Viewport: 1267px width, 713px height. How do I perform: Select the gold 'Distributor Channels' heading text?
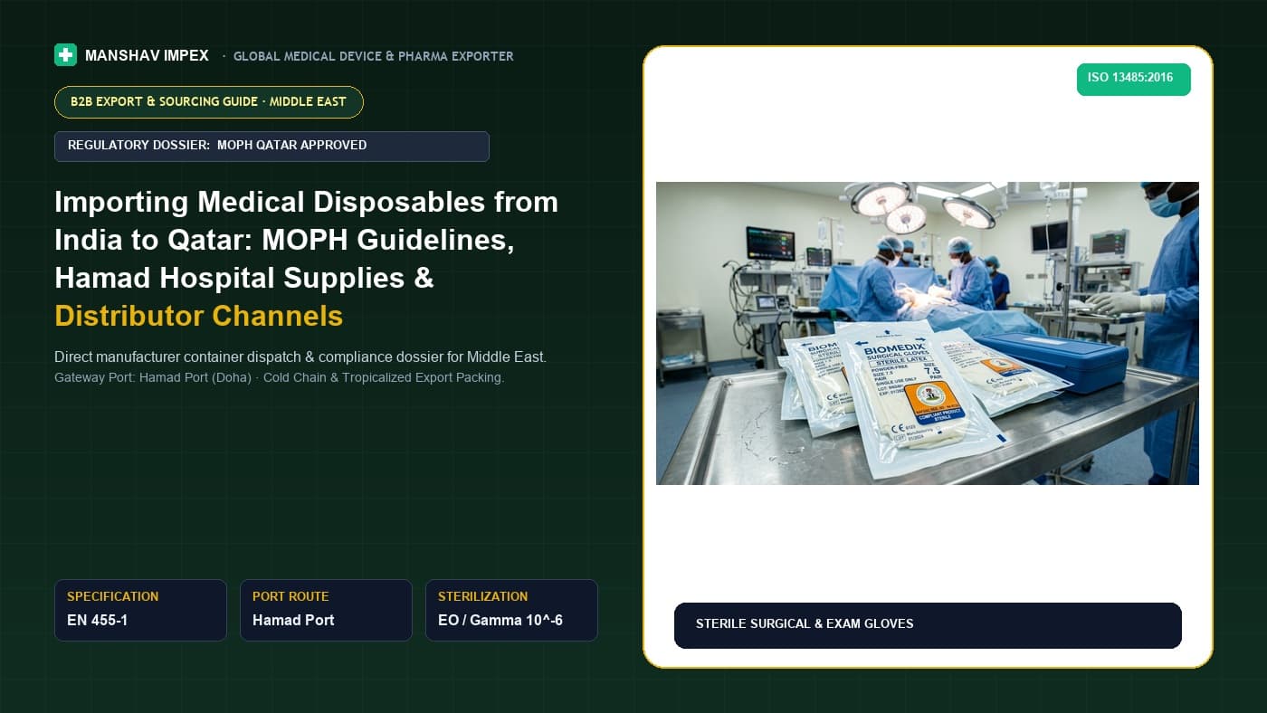pos(198,316)
